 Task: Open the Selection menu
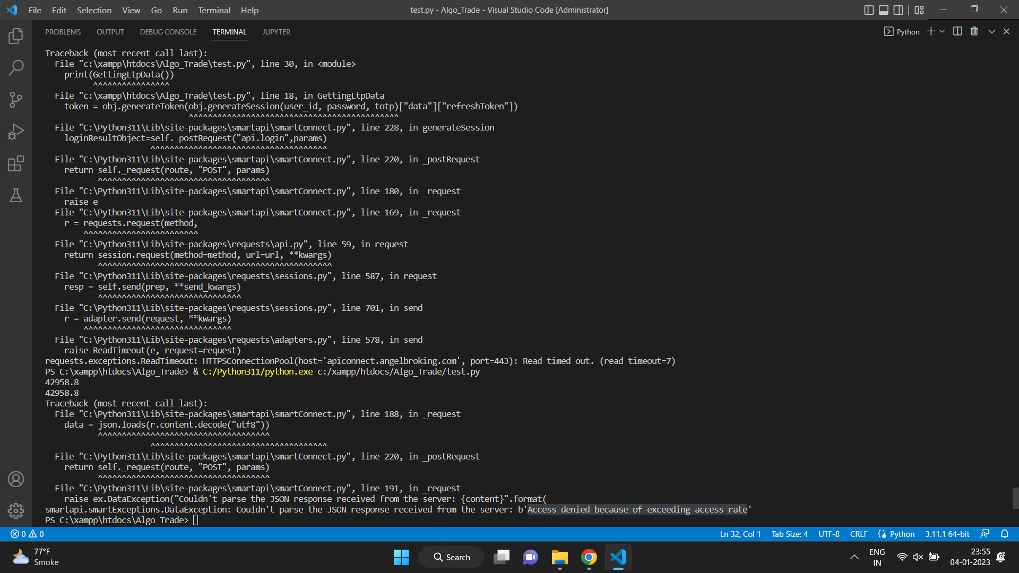click(x=94, y=10)
